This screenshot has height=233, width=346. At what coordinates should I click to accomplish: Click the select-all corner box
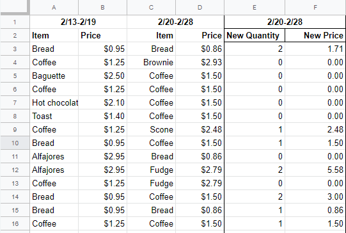15,8
